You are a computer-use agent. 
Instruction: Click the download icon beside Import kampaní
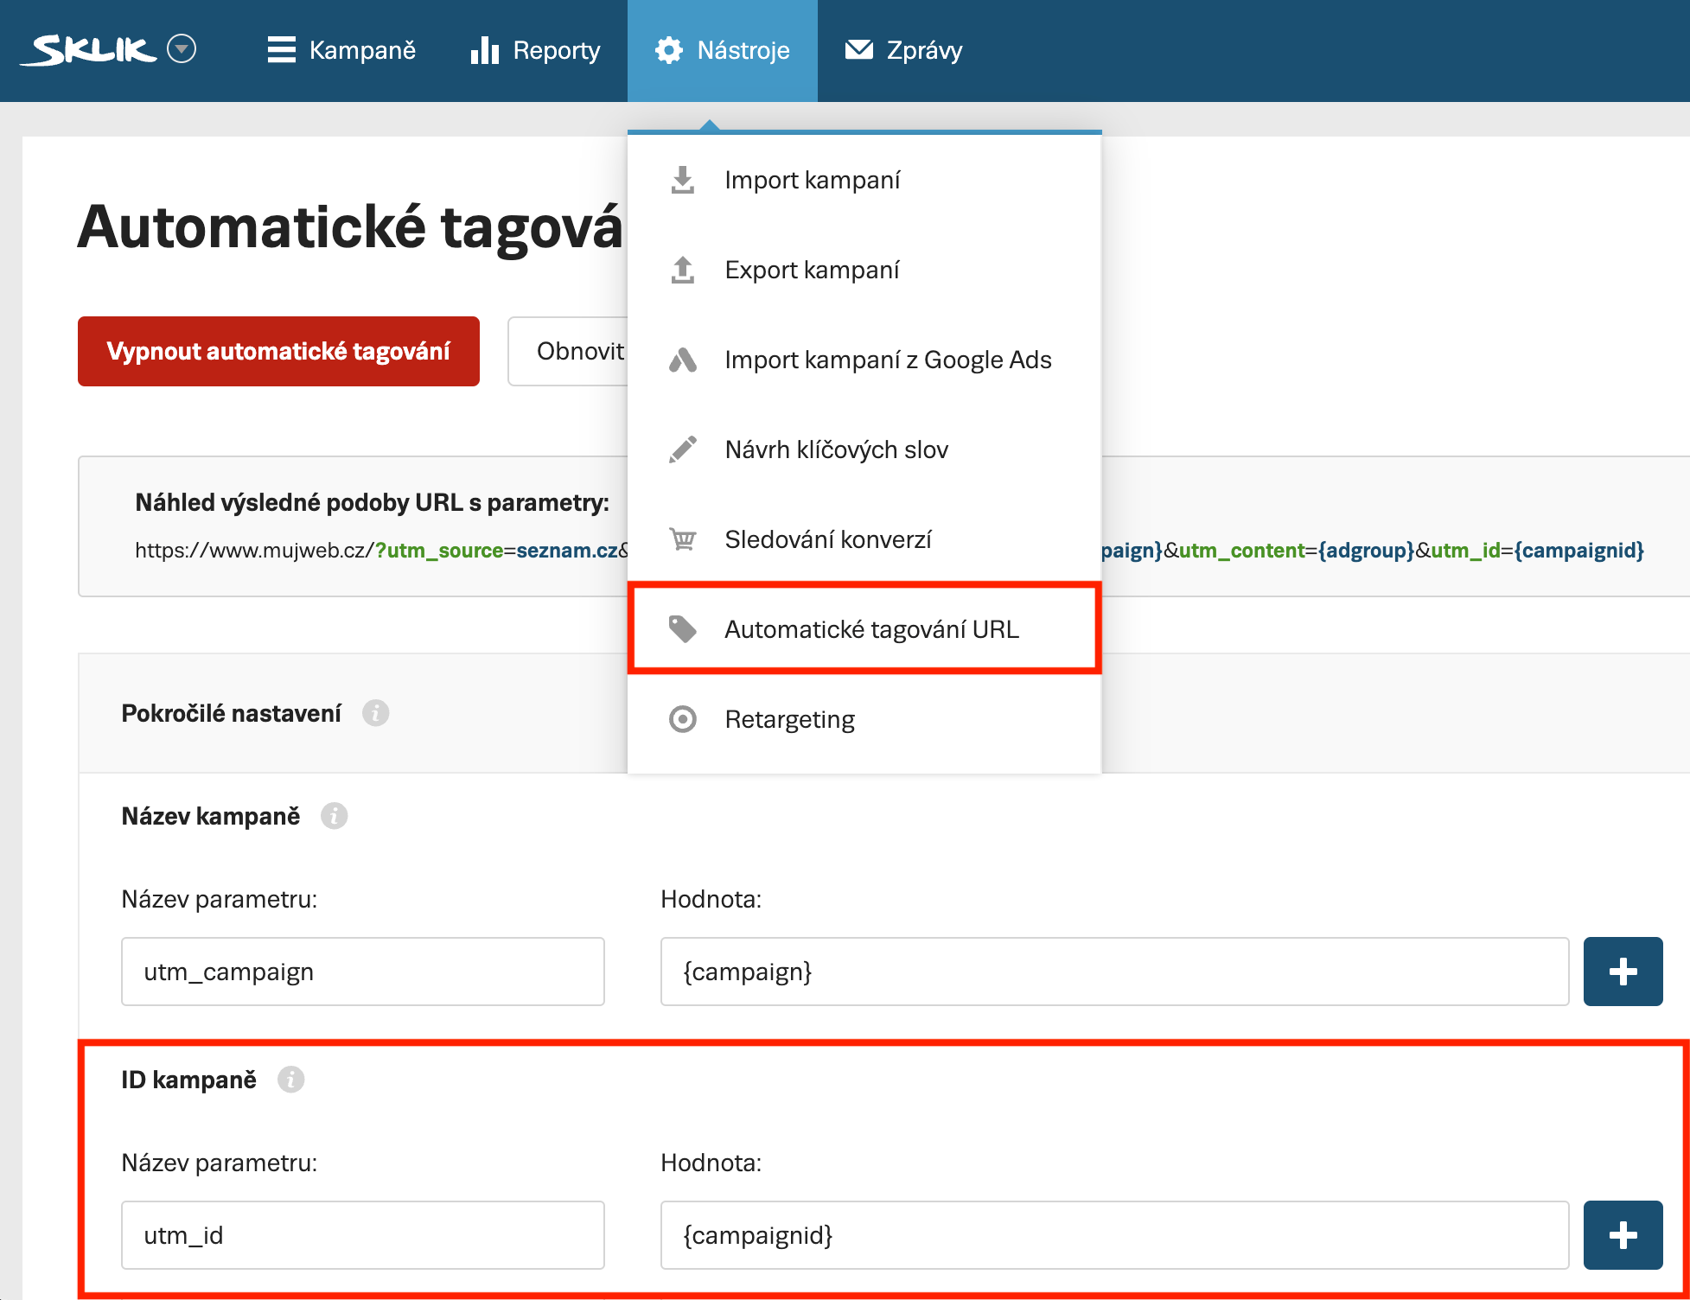click(x=683, y=180)
